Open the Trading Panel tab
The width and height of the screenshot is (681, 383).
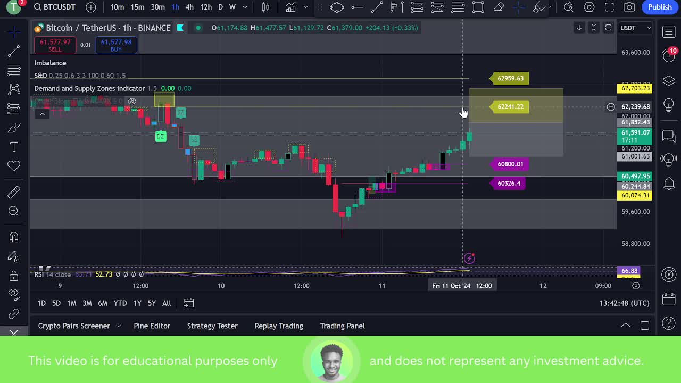[343, 326]
